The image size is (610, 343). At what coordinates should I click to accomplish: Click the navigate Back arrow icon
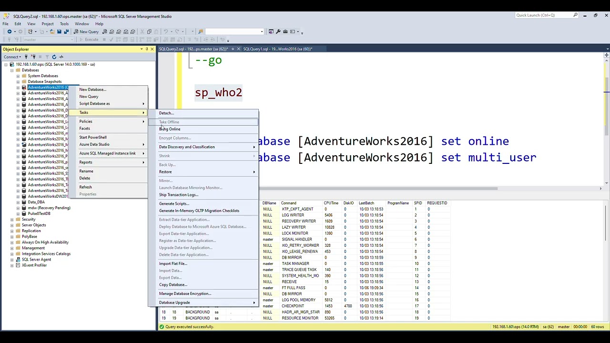10,31
